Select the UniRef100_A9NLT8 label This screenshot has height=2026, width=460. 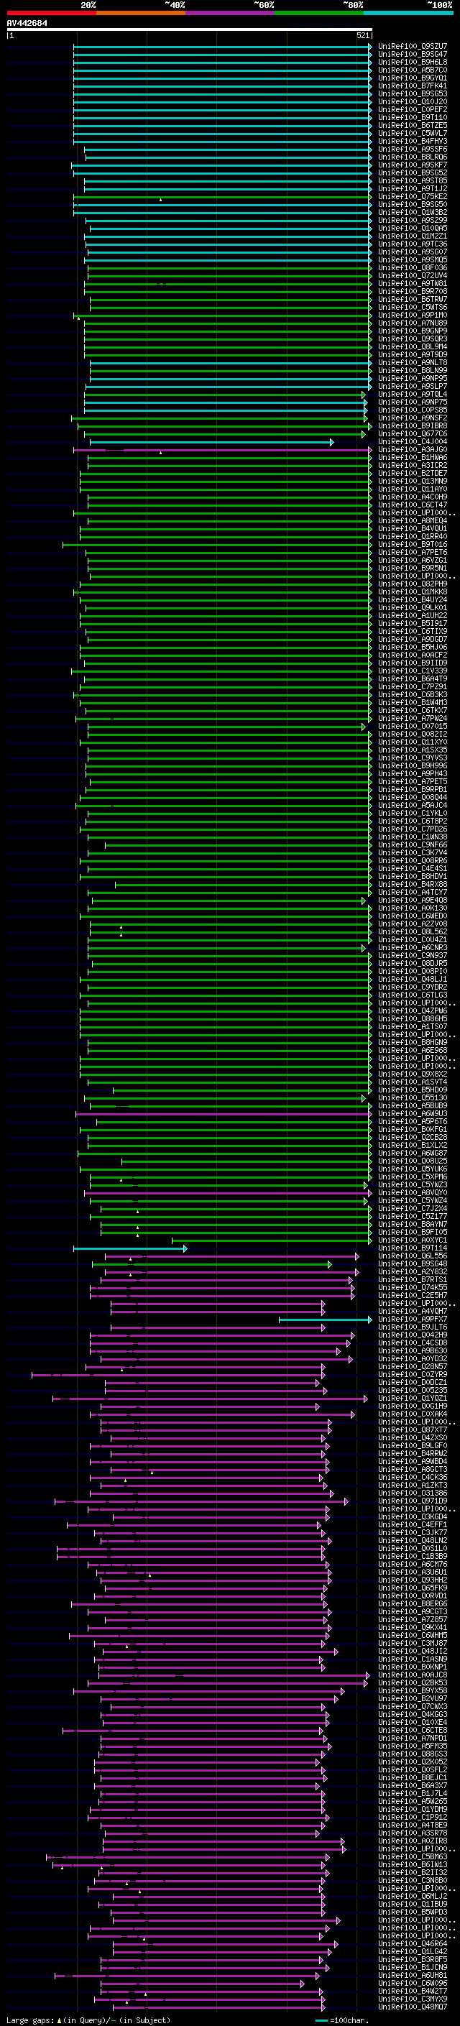tap(412, 362)
